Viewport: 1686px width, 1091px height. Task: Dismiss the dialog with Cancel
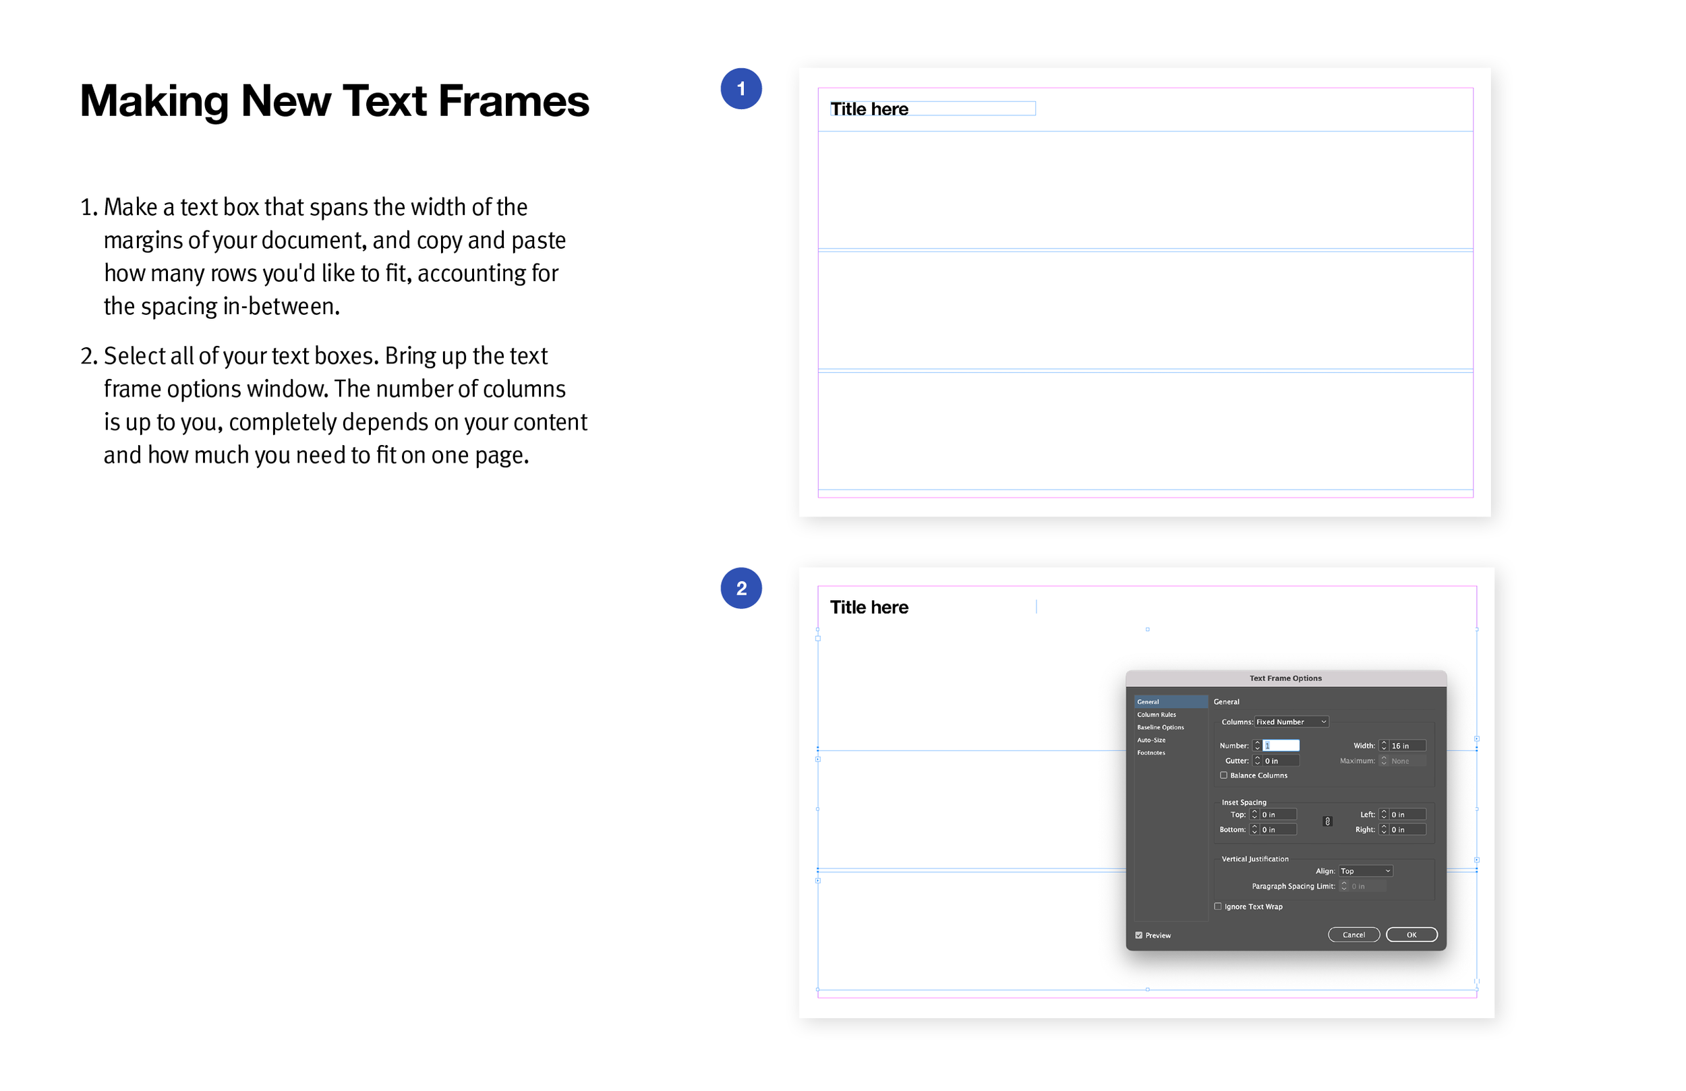(1354, 935)
